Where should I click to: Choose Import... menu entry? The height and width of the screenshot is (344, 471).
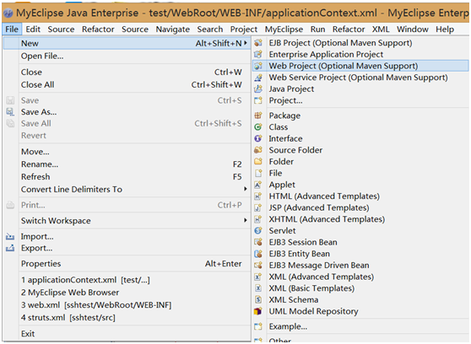pyautogui.click(x=127, y=237)
